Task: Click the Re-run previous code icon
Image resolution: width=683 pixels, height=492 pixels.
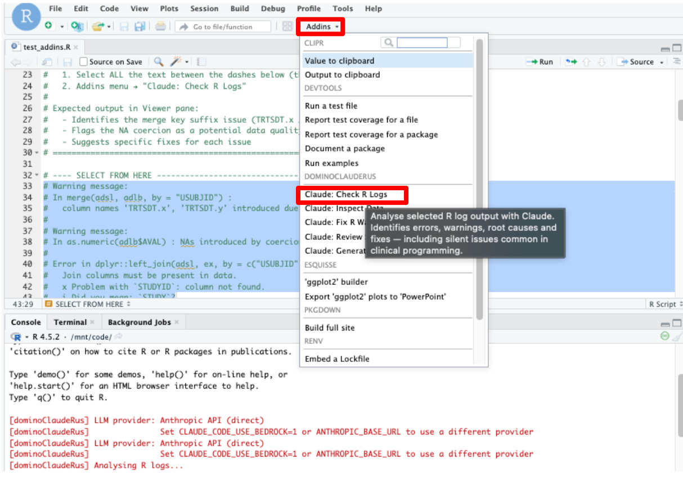Action: tap(571, 62)
